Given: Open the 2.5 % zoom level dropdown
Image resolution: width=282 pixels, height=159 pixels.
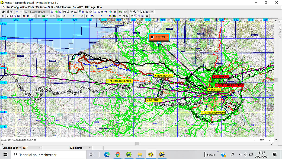Looking at the screenshot, I should pyautogui.click(x=152, y=12).
